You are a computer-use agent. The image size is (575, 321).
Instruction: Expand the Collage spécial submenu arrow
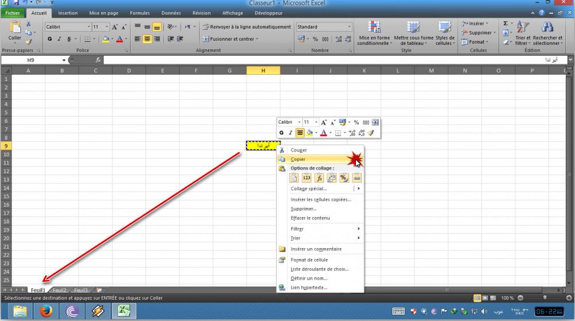tap(359, 188)
